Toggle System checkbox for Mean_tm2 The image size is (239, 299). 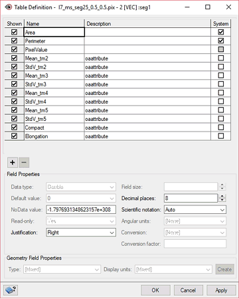click(x=221, y=58)
